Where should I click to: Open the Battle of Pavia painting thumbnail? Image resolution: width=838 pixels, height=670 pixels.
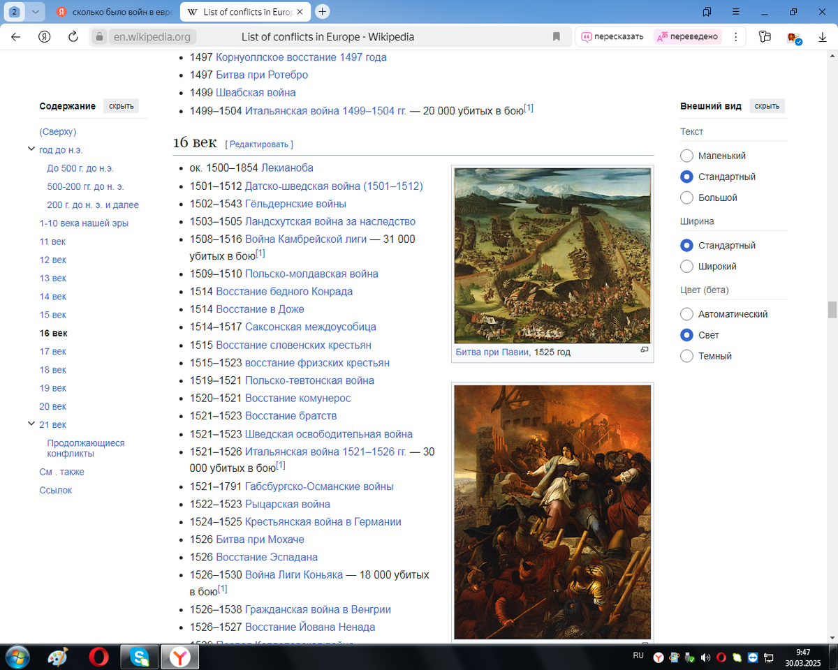(552, 255)
